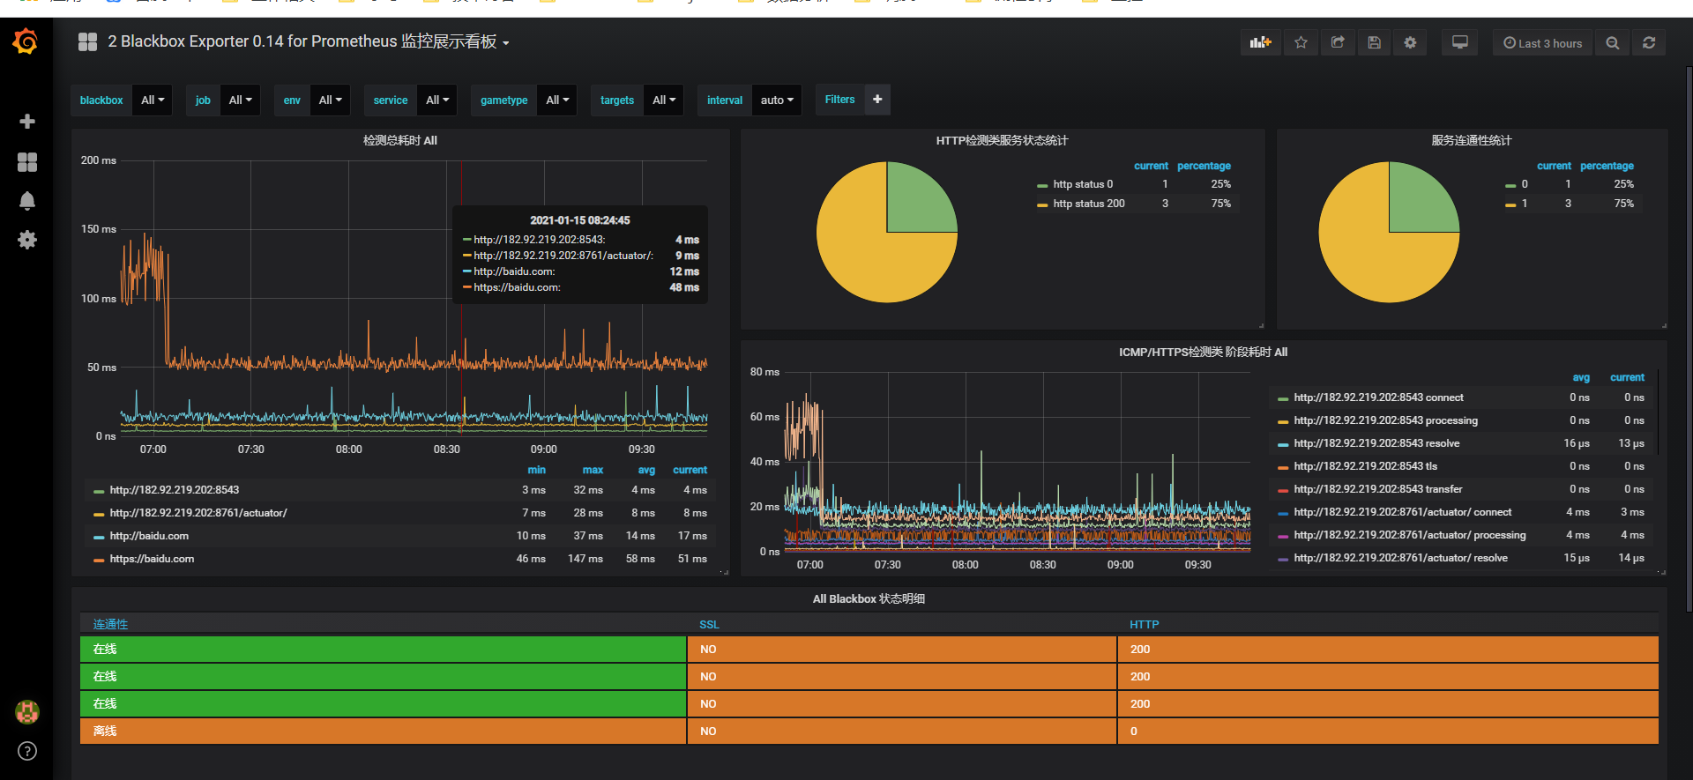This screenshot has width=1693, height=780.
Task: Open HTTP检测类服务状态统计 panel title menu
Action: (x=1002, y=140)
